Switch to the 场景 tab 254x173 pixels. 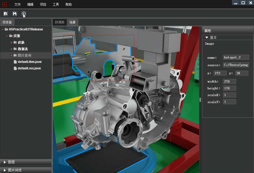coord(72,22)
